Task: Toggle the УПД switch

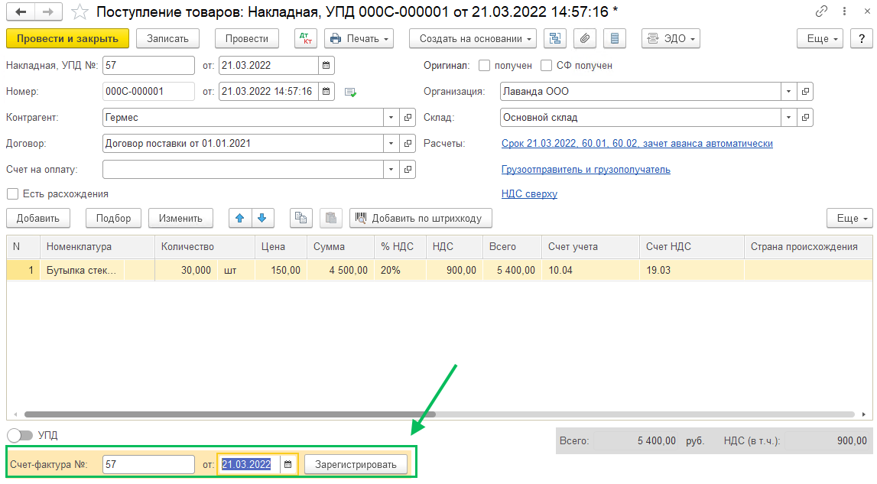Action: tap(21, 435)
